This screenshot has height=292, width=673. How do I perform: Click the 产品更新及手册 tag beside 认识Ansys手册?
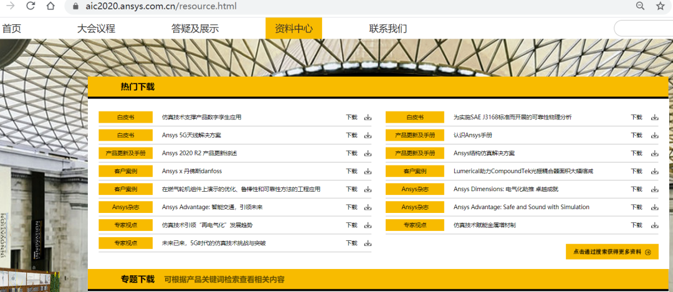(x=415, y=135)
